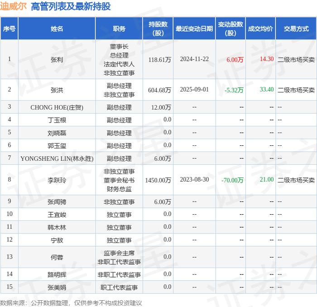
Task: Click the date 2025-09-01
Action: click(x=194, y=89)
